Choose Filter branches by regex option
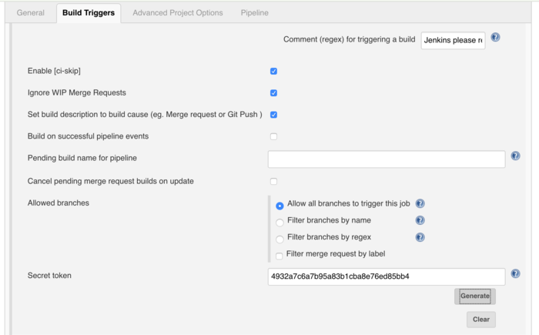 tap(280, 239)
